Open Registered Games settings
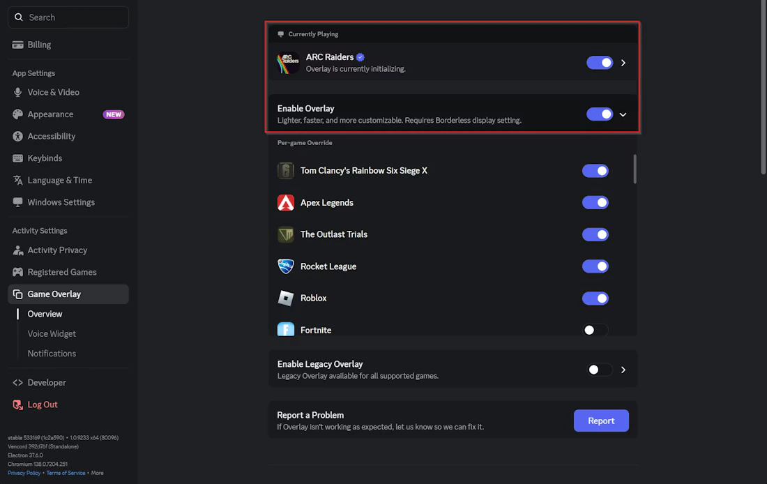The image size is (767, 484). tap(68, 272)
